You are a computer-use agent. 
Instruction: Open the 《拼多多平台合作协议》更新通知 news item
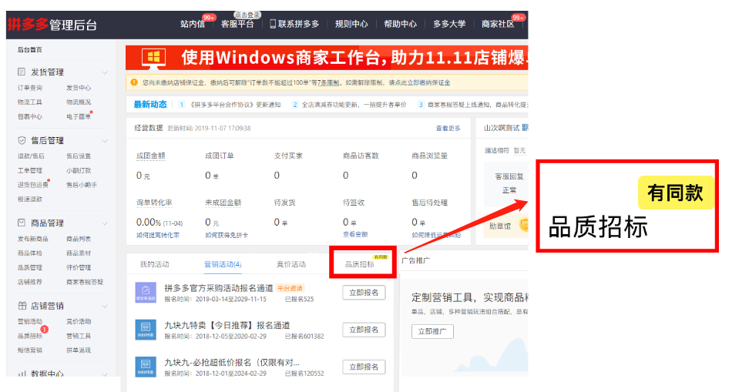235,105
